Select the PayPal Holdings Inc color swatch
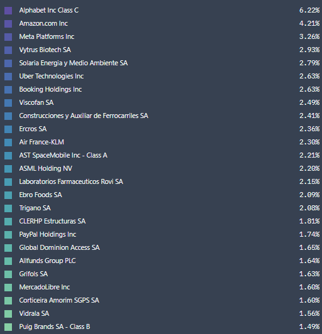Viewport: 322px width, 334px height. pyautogui.click(x=8, y=235)
